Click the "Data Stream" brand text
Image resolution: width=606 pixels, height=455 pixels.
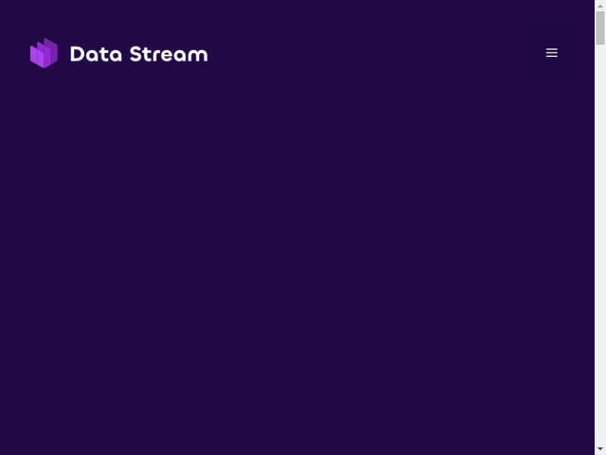[x=139, y=54]
